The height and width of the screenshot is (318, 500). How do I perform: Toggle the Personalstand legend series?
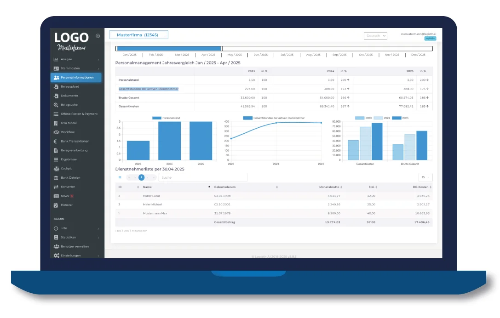[x=166, y=118]
